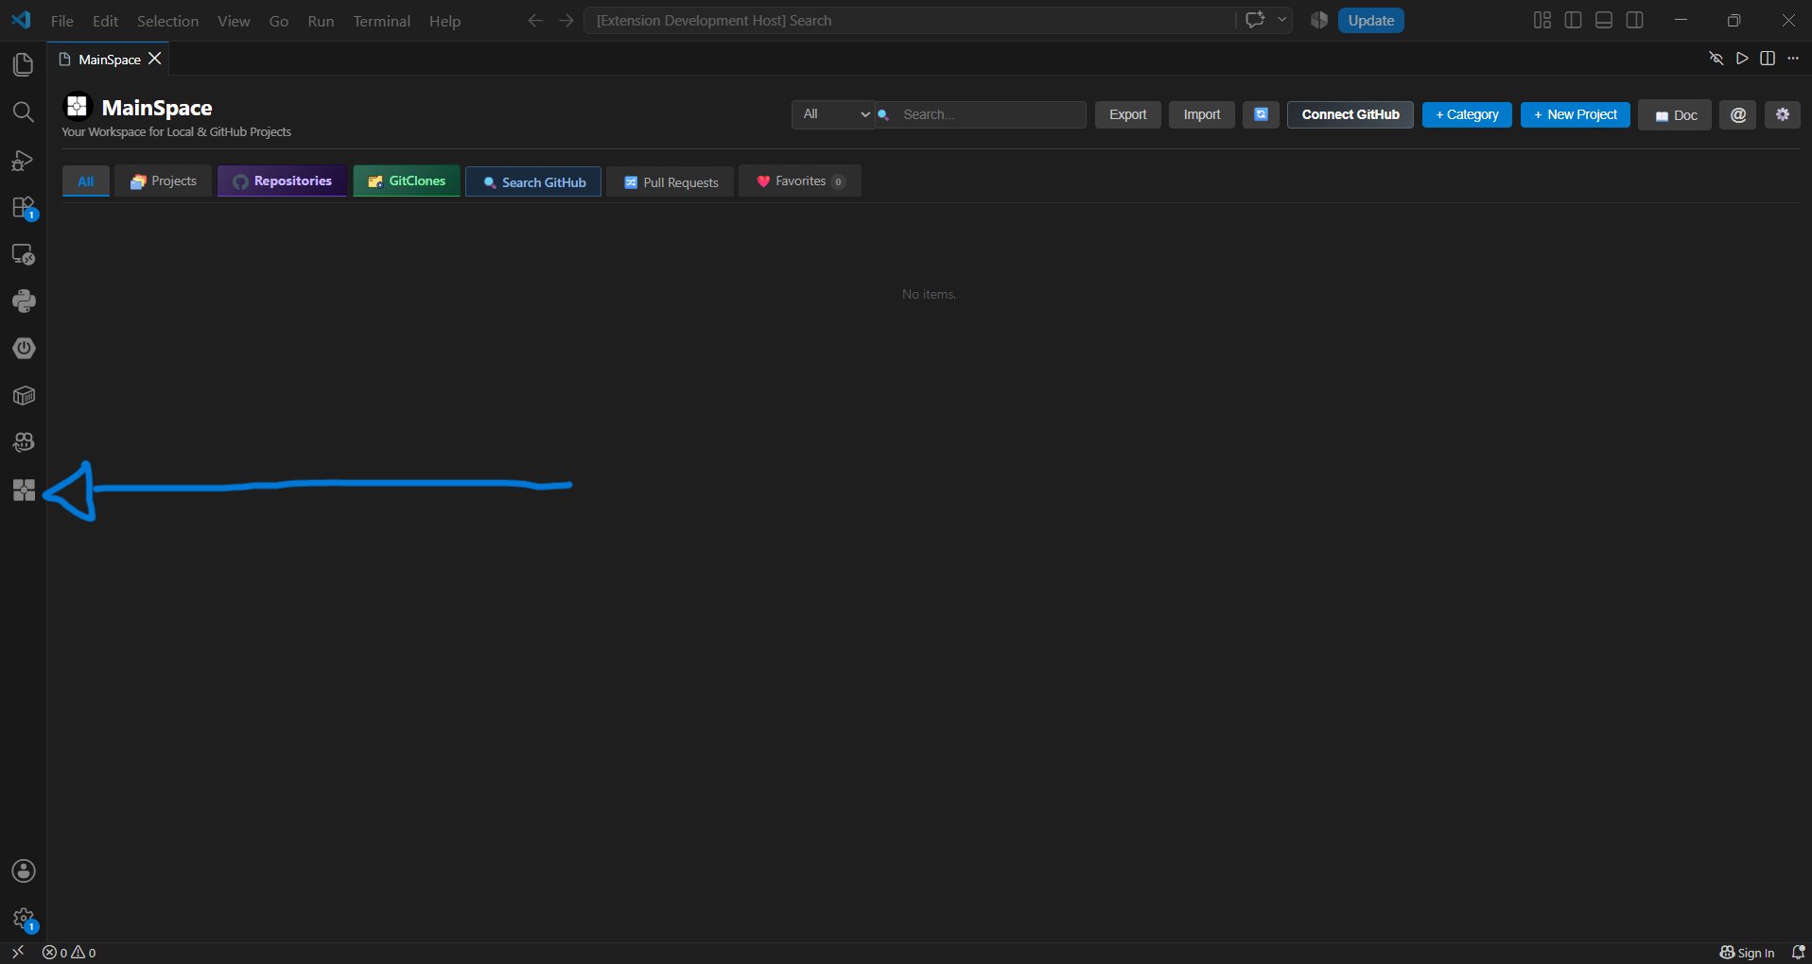Click the remote window status bar icon

17,953
